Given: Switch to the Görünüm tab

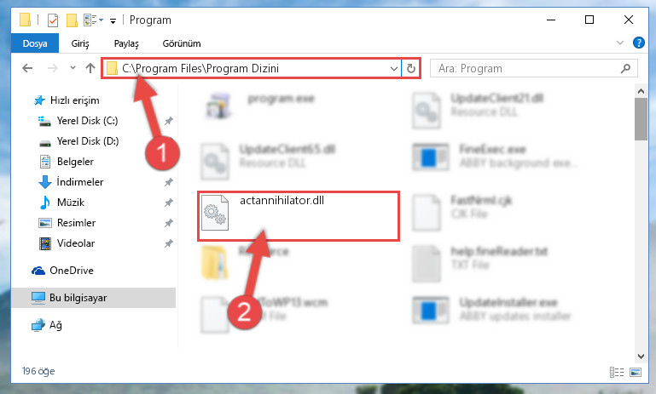Looking at the screenshot, I should [182, 43].
